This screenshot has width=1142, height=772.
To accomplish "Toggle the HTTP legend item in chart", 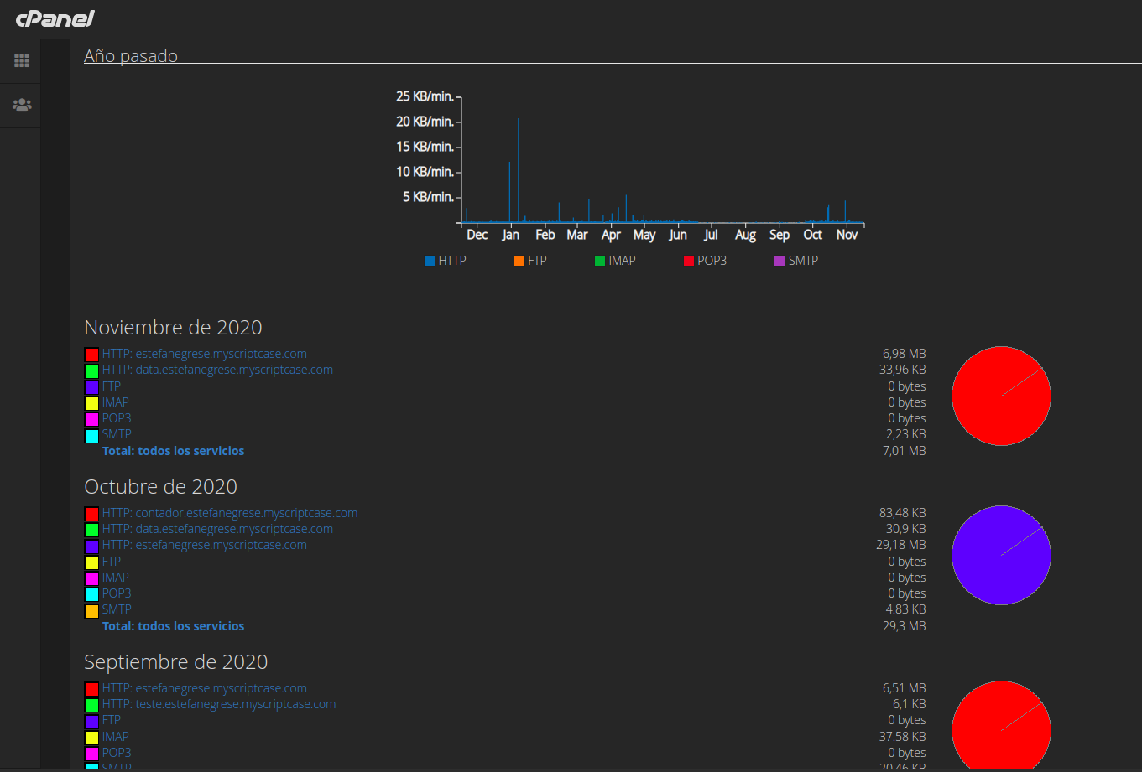I will click(446, 261).
